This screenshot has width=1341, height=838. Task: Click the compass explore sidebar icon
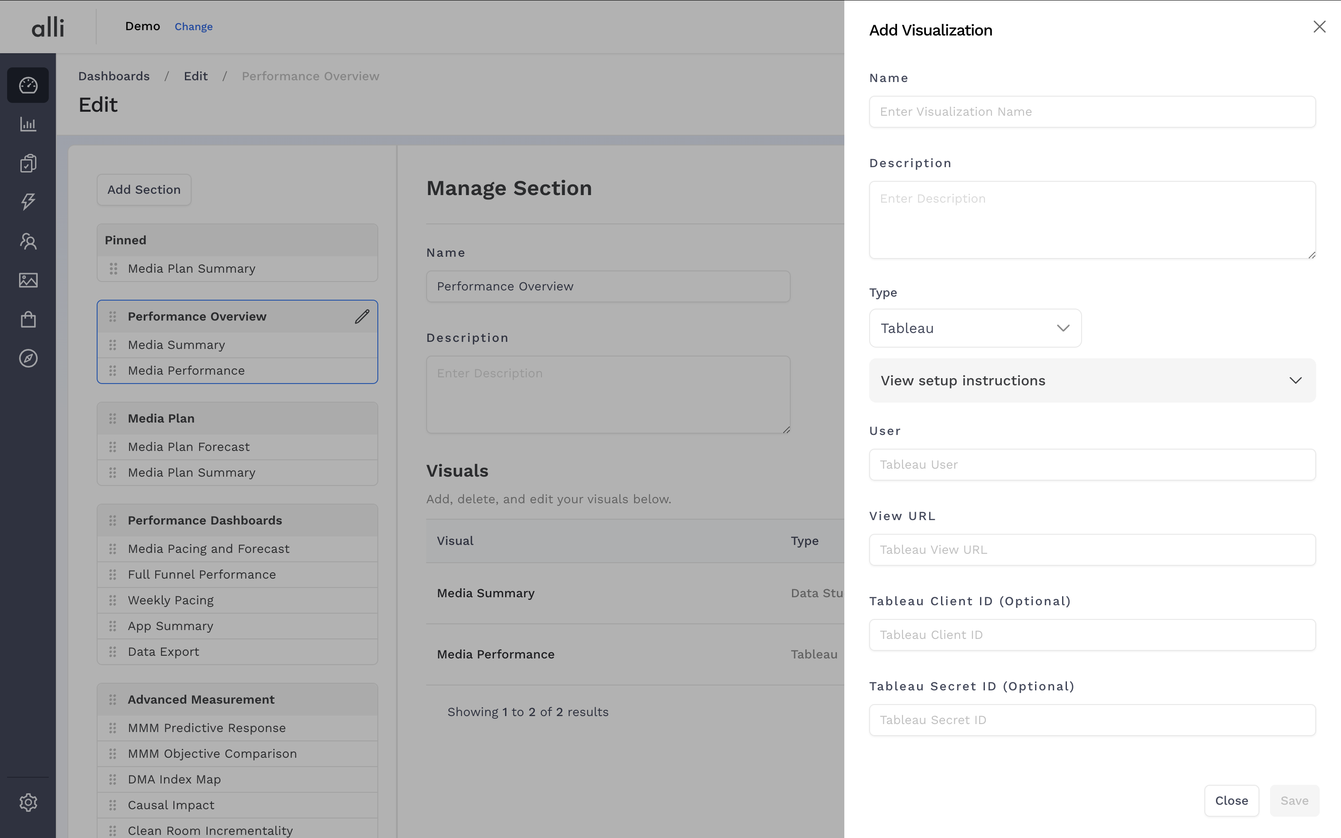point(28,359)
